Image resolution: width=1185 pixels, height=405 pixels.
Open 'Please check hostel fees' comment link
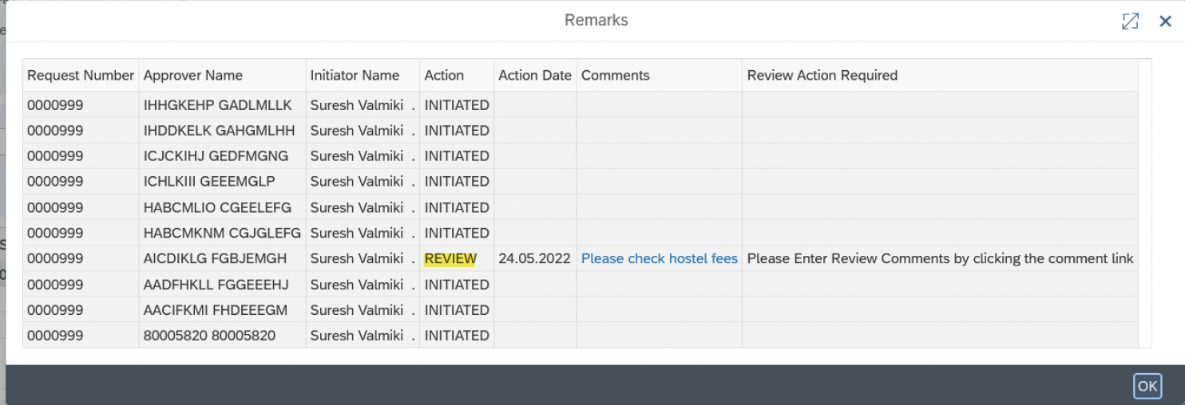tap(659, 258)
